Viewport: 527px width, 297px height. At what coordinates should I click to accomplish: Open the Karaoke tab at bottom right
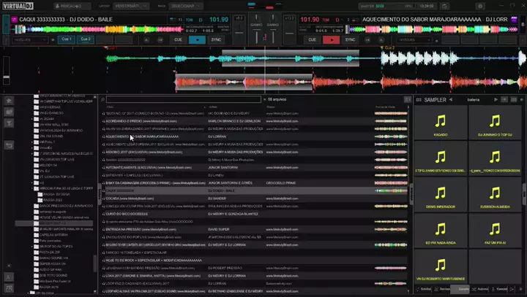pos(499,289)
